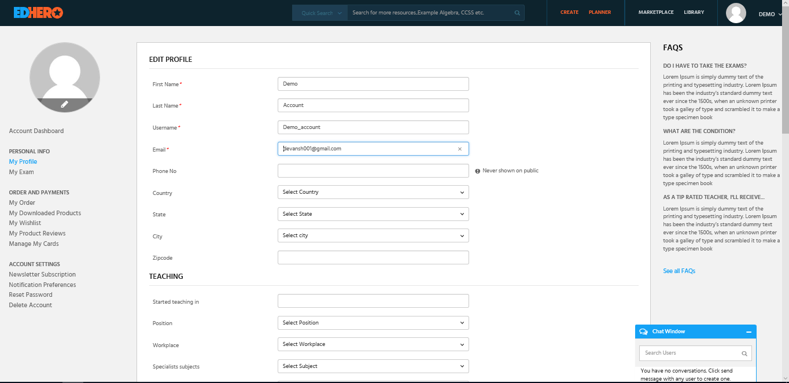Open the CREATE menu

point(569,12)
